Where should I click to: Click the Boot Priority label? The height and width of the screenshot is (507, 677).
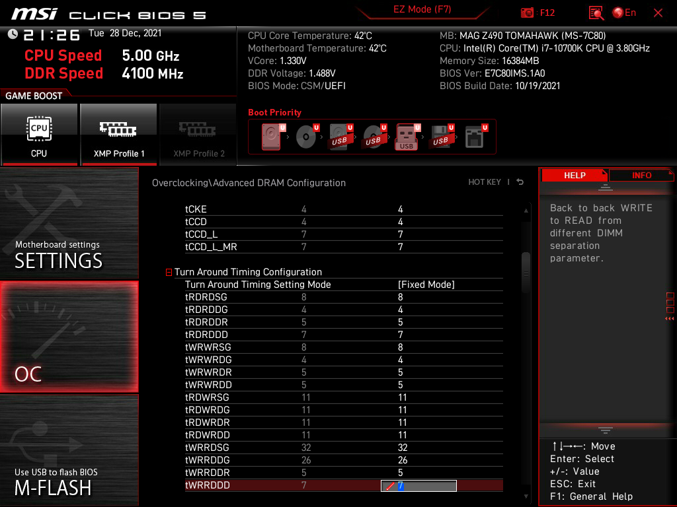pyautogui.click(x=274, y=112)
